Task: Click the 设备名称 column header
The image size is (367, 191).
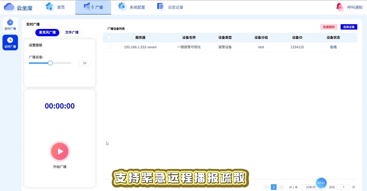Action: [189, 38]
